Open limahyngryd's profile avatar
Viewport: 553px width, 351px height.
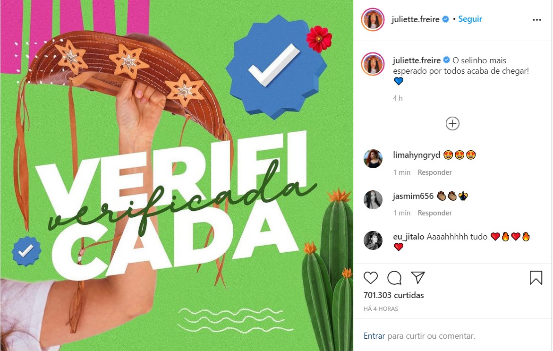(373, 159)
